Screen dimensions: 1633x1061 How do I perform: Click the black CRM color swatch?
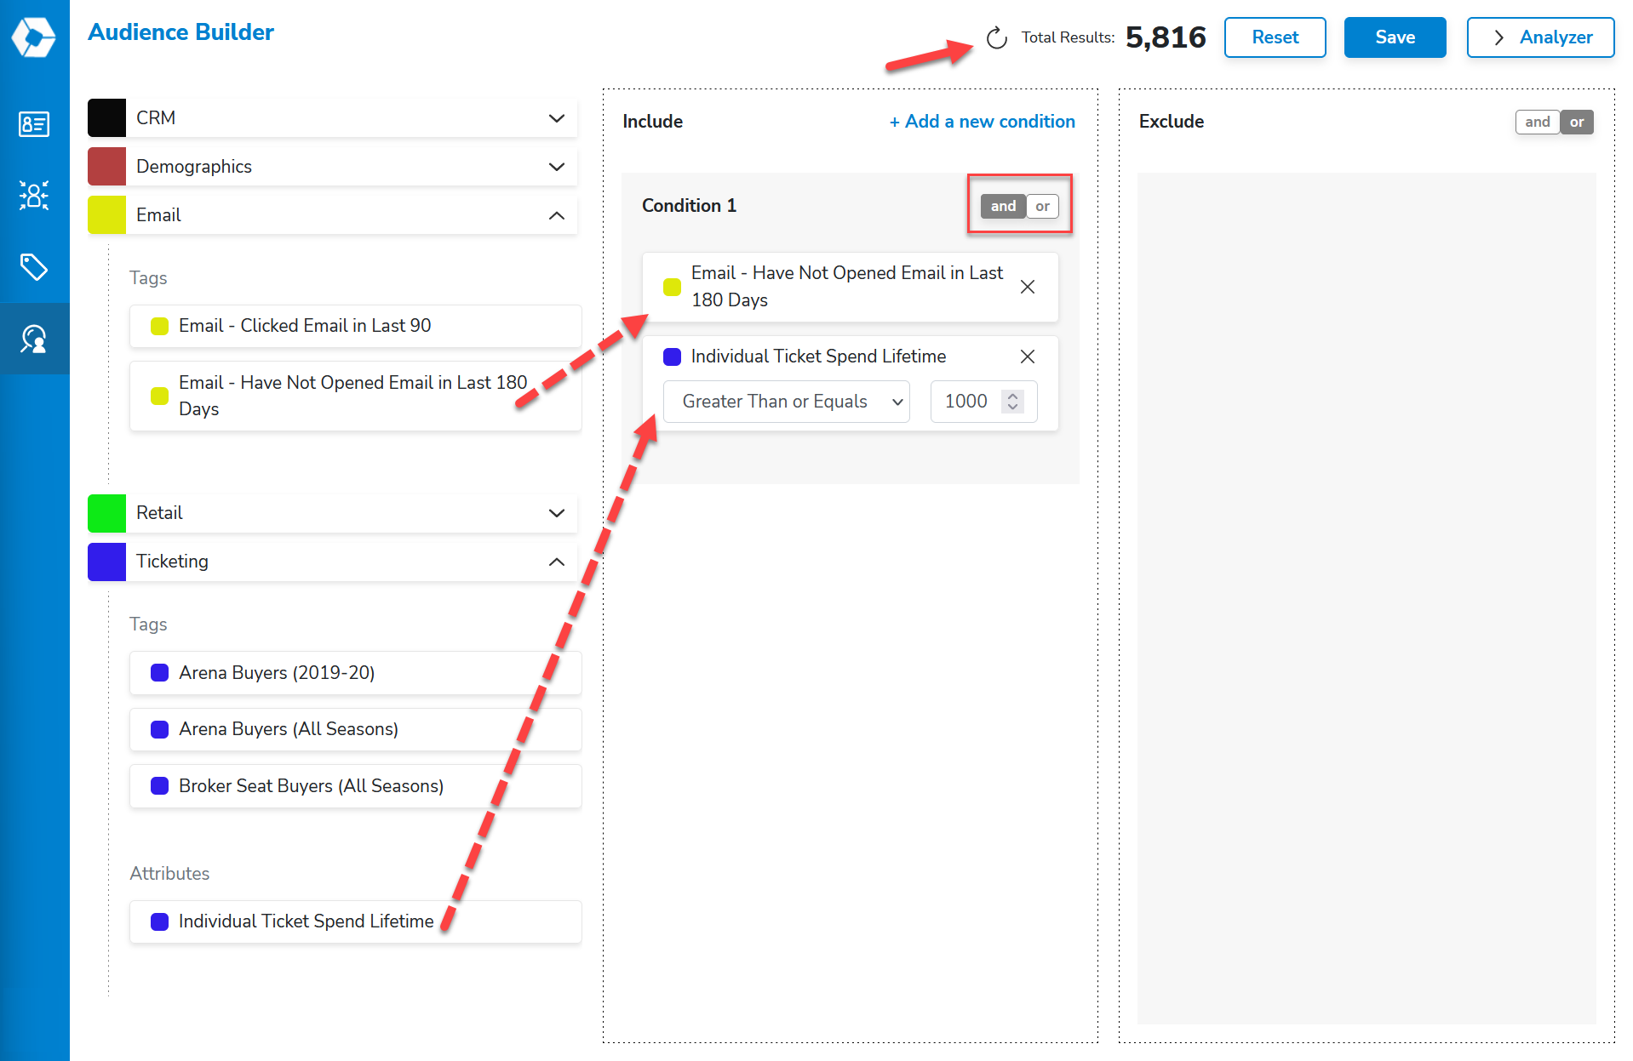click(x=106, y=118)
